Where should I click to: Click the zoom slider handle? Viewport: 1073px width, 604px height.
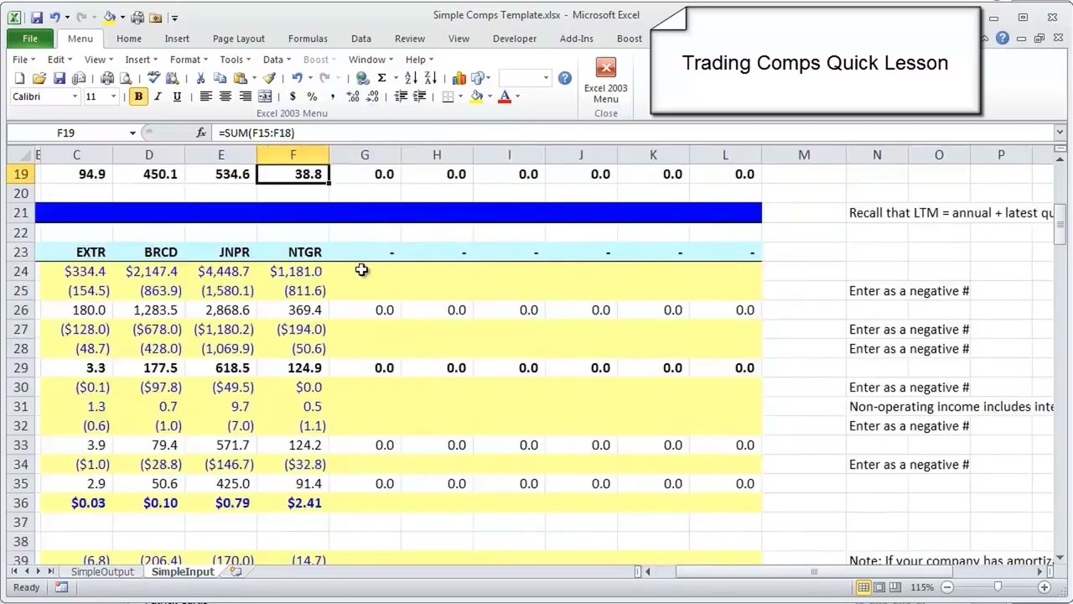point(998,587)
